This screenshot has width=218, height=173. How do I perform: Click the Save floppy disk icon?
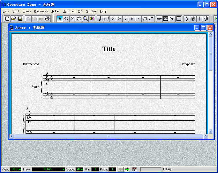20,19
